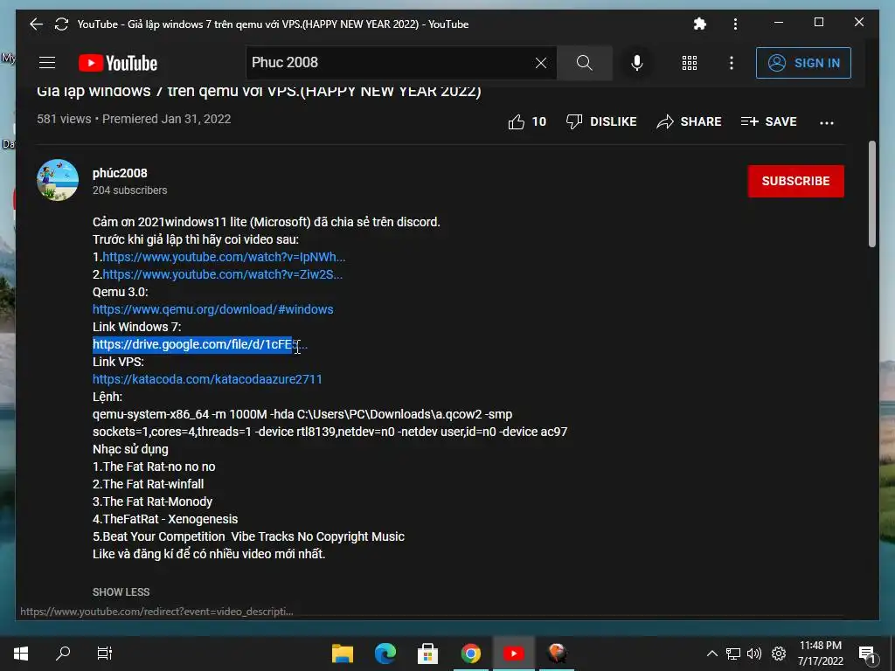Screen dimensions: 895x671
Task: Click the page vertical scrollbar
Action: point(871,194)
